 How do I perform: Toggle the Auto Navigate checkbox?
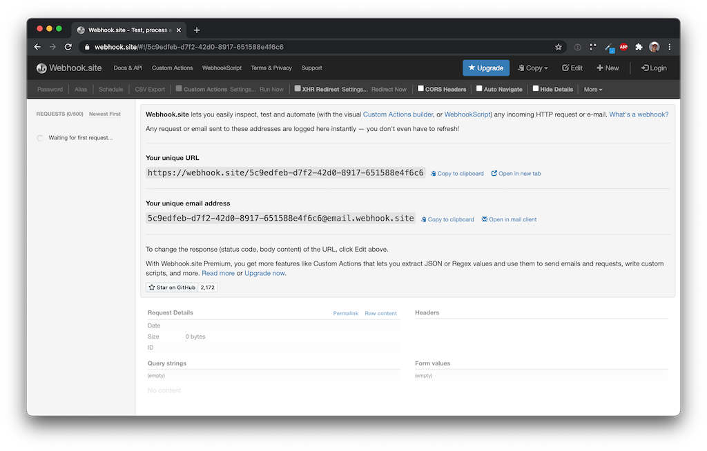pos(479,89)
